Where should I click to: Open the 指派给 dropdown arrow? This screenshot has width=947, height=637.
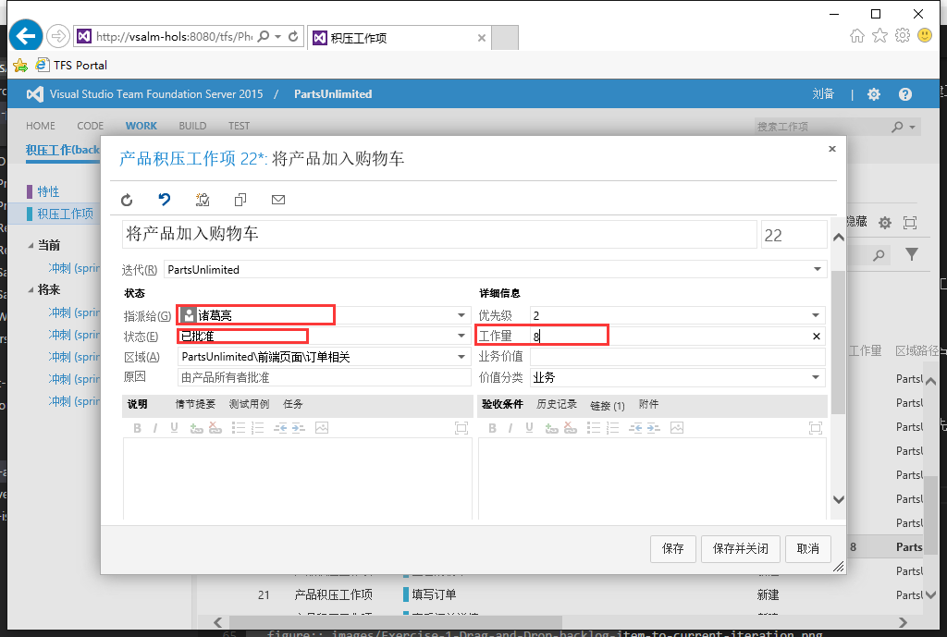[461, 315]
